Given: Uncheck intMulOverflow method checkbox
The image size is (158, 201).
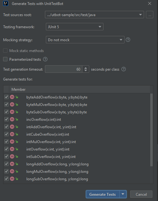Looking at the screenshot, I should click(7, 142).
